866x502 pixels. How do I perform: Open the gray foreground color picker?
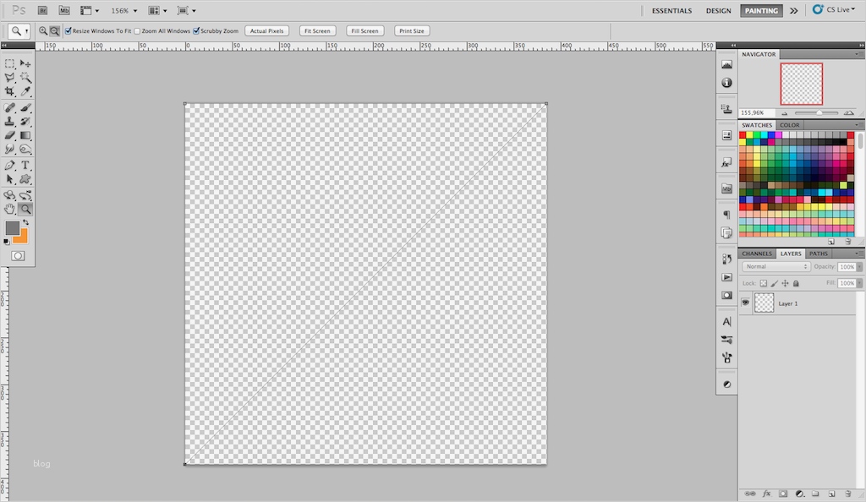12,228
